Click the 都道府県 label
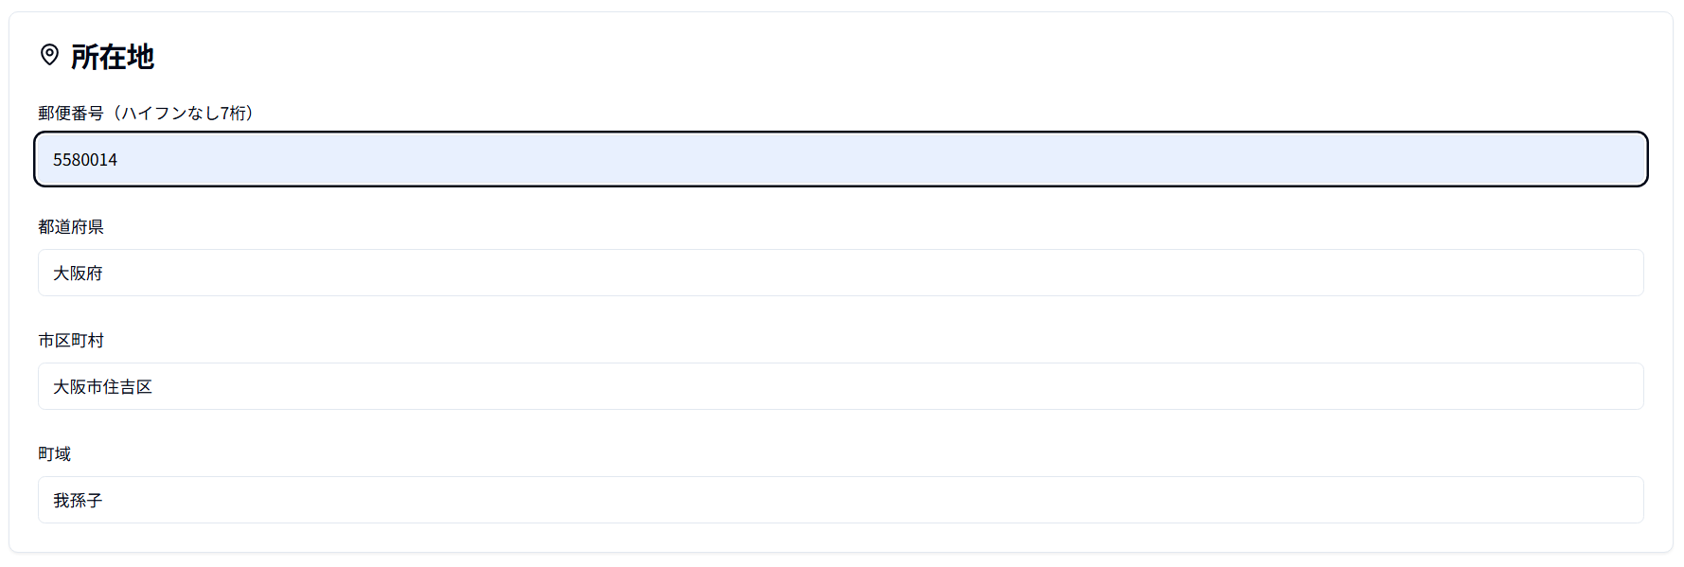This screenshot has width=1684, height=567. tap(71, 226)
